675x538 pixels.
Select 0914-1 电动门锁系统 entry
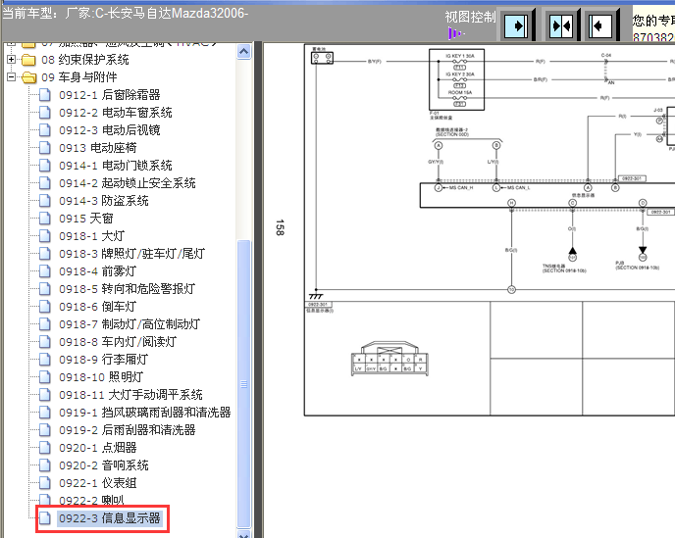pos(116,166)
